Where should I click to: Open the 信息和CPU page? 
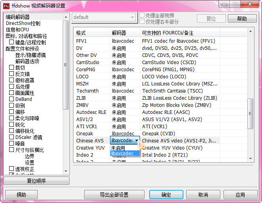[x=17, y=29]
